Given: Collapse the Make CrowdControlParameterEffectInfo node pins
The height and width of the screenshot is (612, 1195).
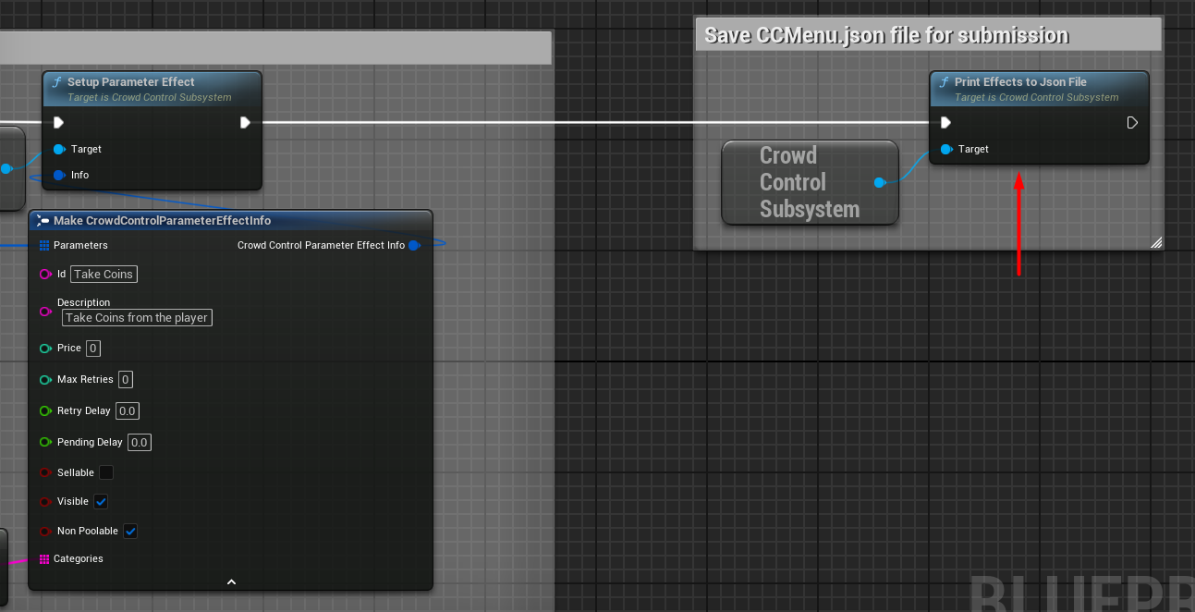Looking at the screenshot, I should pyautogui.click(x=231, y=581).
